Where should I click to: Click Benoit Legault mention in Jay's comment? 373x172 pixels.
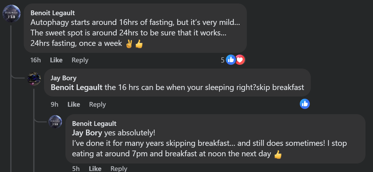(76, 87)
